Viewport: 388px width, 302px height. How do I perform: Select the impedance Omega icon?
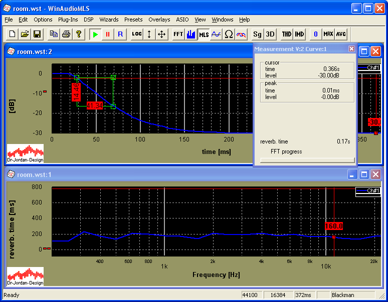coord(229,34)
